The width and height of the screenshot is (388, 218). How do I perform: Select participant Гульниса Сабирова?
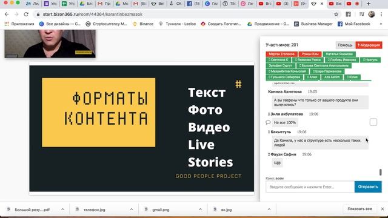(x=284, y=77)
